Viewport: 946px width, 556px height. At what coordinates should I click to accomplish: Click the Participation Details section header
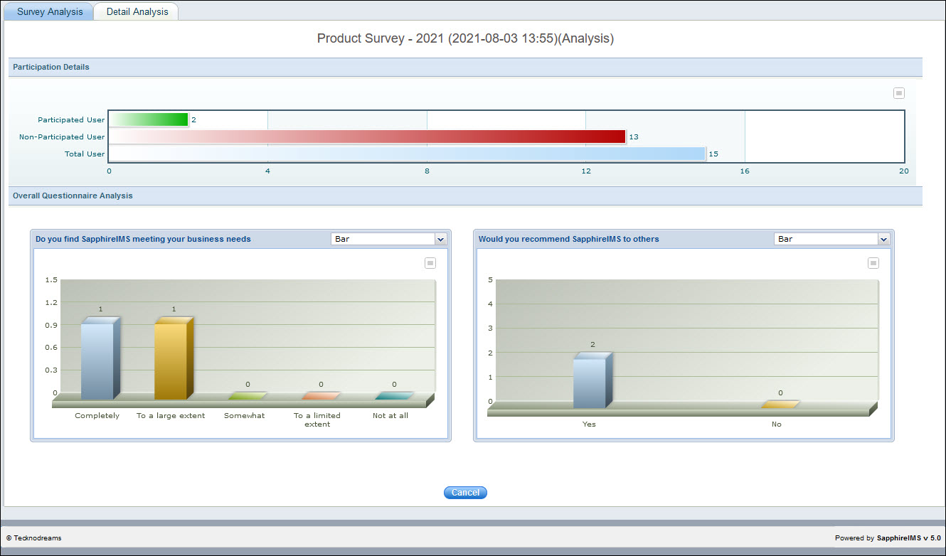51,67
